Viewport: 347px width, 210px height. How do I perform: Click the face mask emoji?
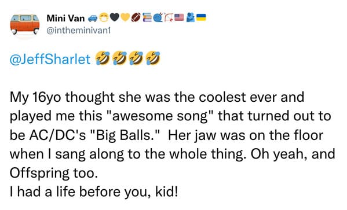point(104,18)
